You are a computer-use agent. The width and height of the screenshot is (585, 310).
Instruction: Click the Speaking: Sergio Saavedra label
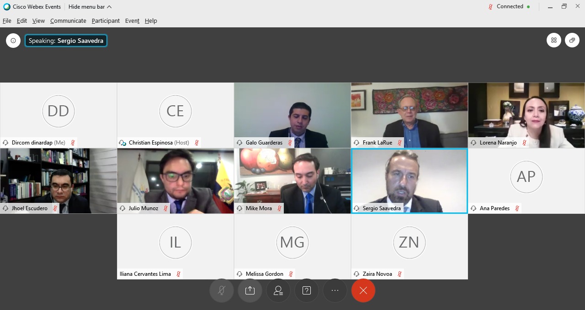point(66,41)
